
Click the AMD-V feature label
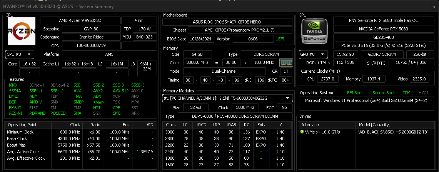pos(35,102)
